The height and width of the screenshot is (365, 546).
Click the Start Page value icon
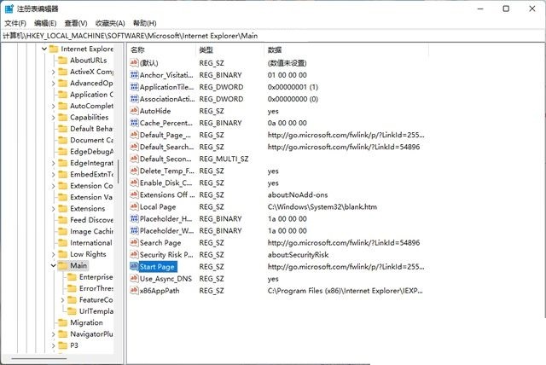134,267
